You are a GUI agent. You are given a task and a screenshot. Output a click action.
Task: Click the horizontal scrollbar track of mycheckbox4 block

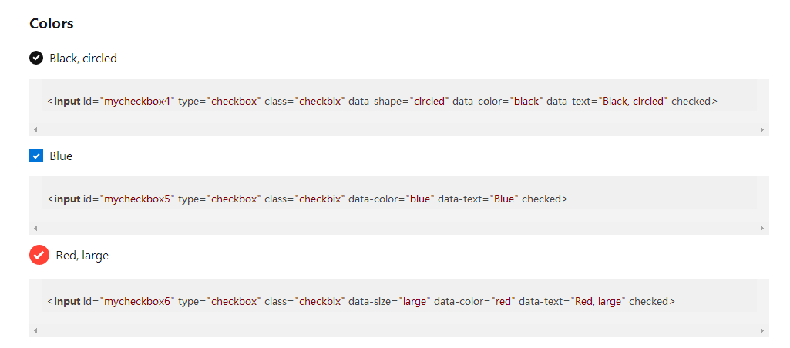[398, 130]
